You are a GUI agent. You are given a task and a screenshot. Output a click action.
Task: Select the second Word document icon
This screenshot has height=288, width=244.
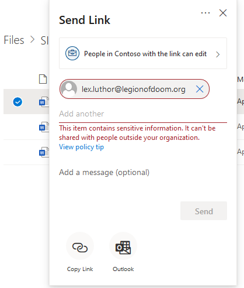coord(44,127)
